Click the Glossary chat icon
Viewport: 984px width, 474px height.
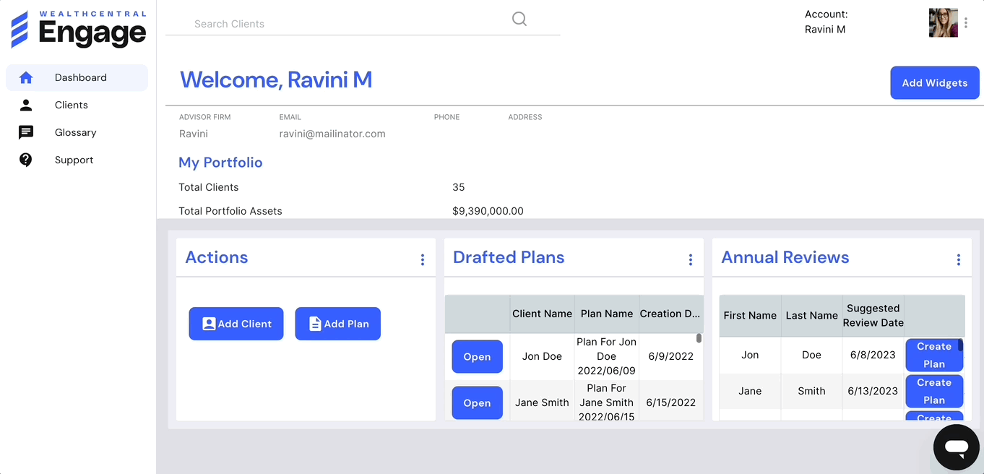point(26,132)
